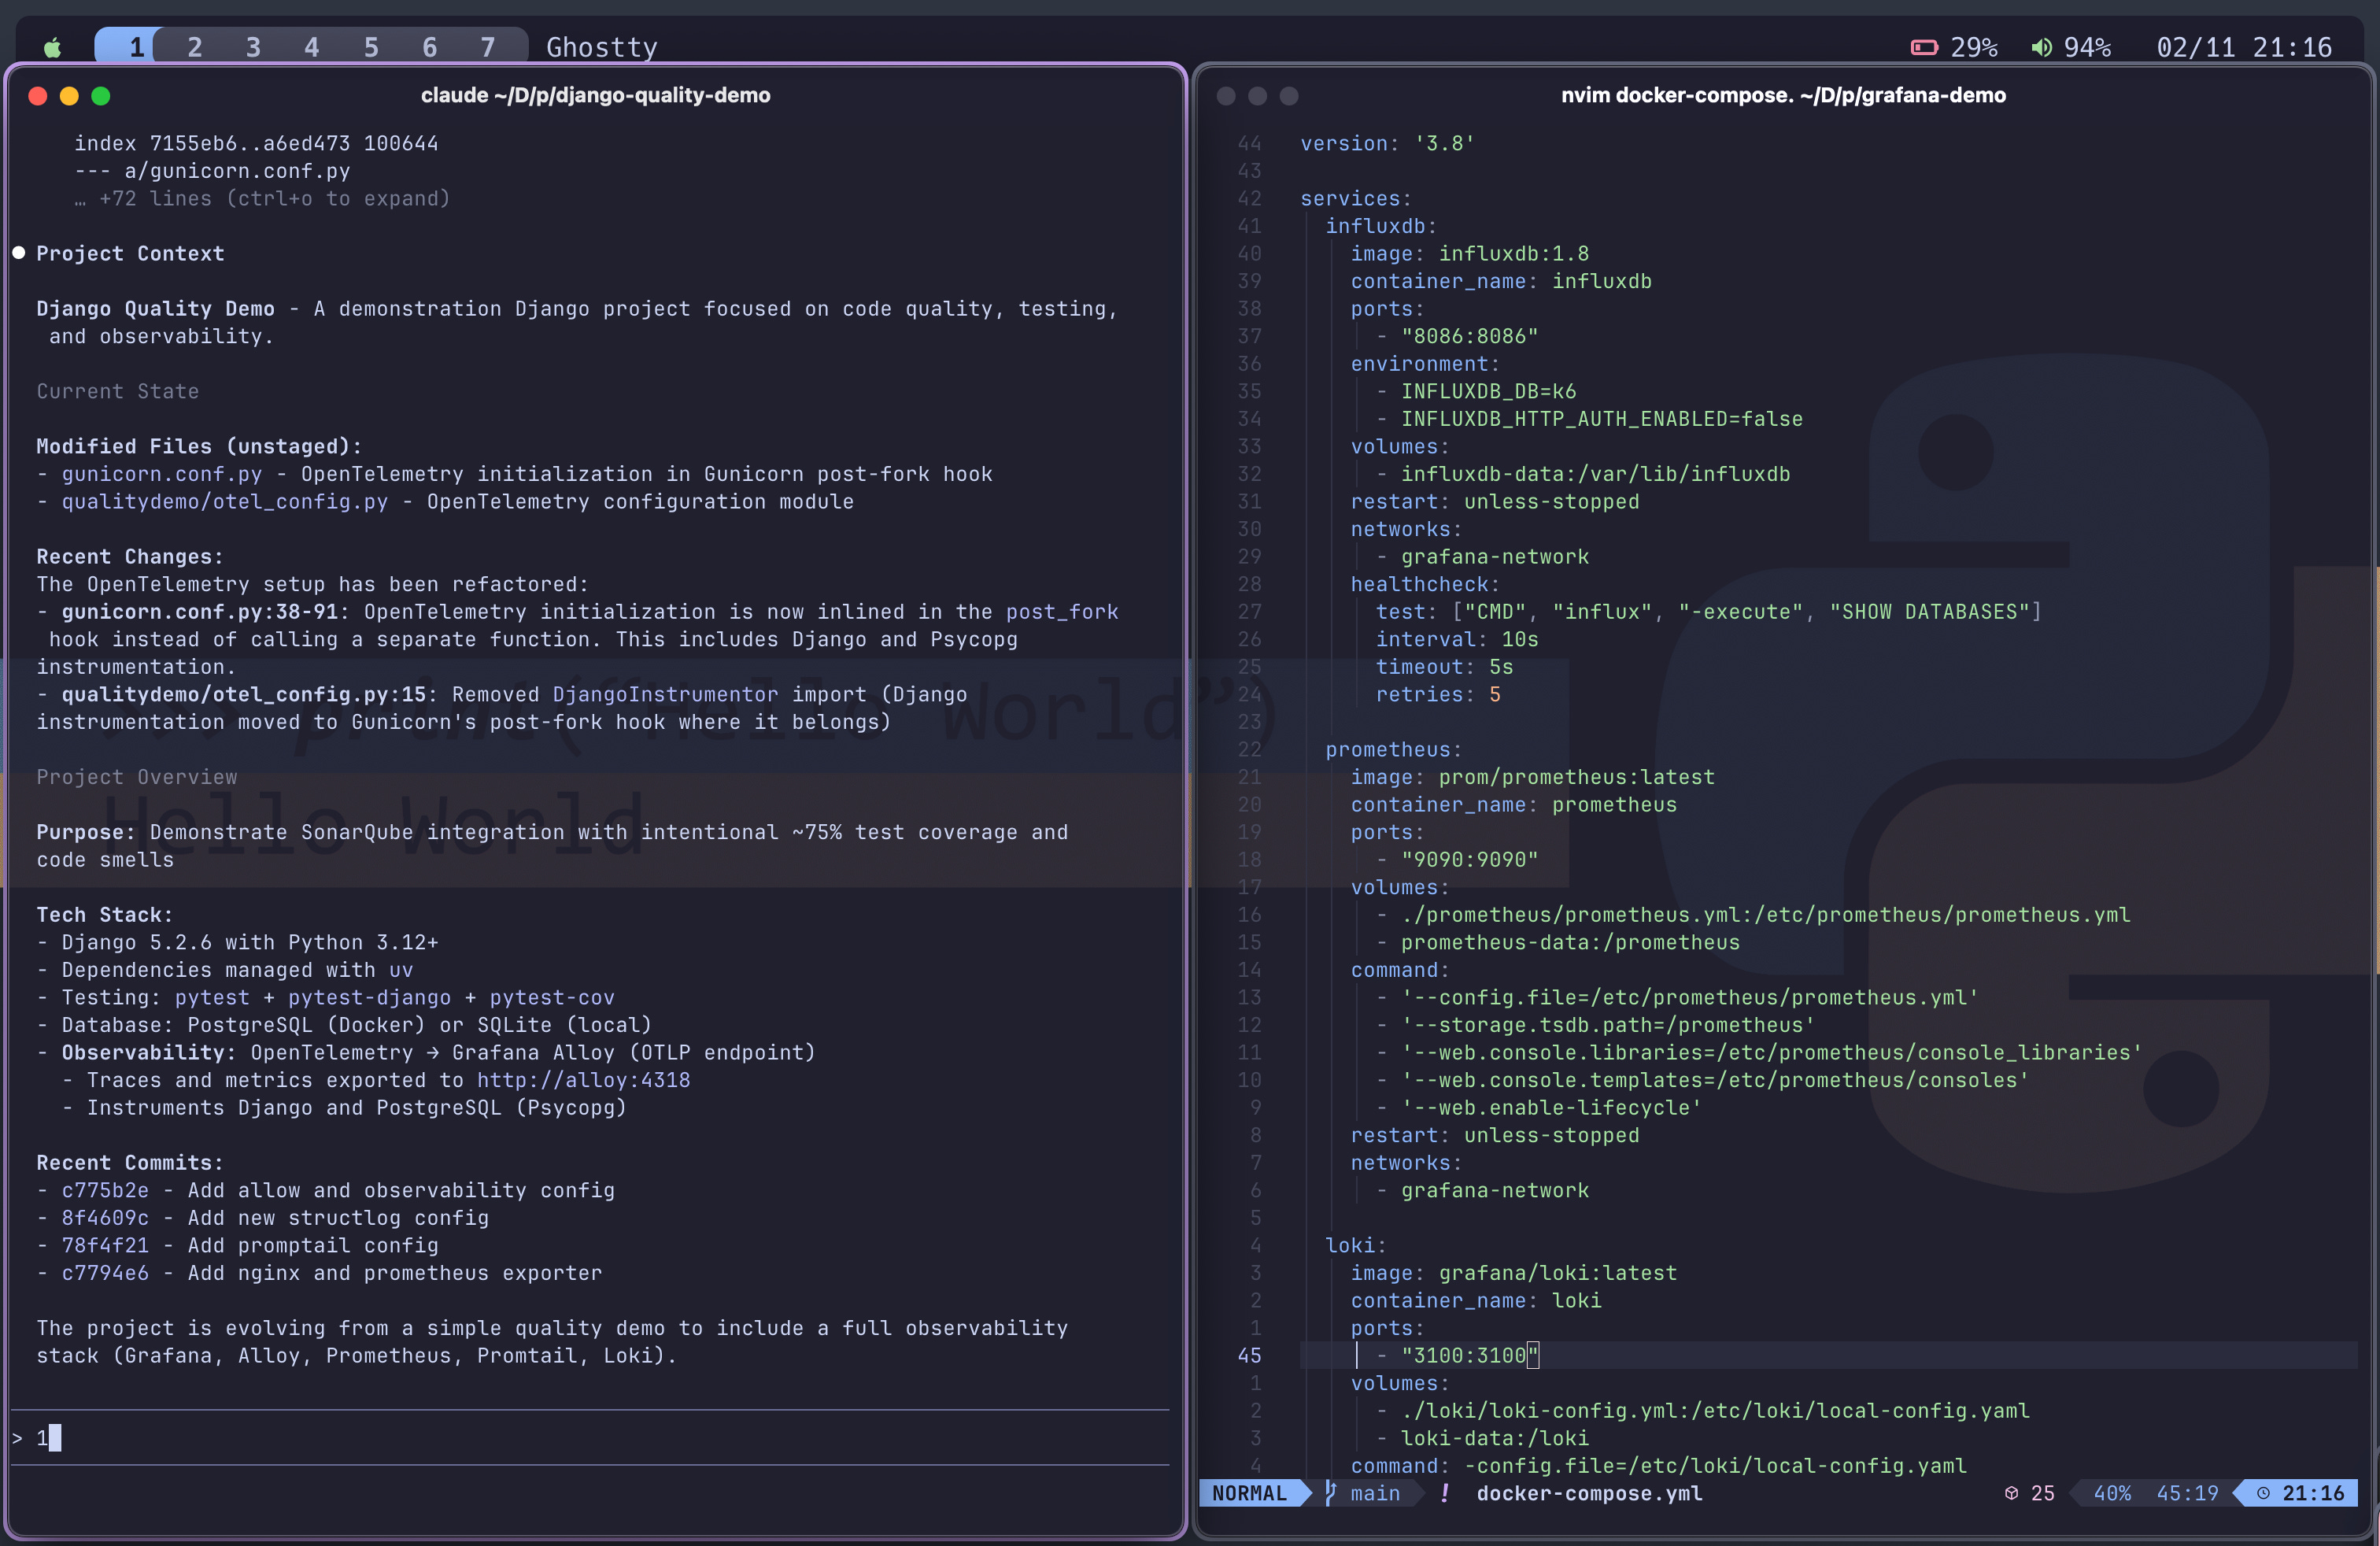Click the exclamation modified marker in statusline
The height and width of the screenshot is (1546, 2380).
point(1444,1492)
